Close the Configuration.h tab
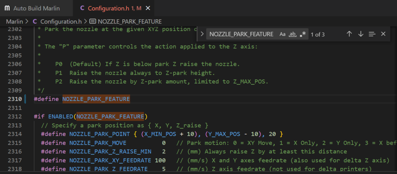This screenshot has width=397, height=174. tap(148, 8)
